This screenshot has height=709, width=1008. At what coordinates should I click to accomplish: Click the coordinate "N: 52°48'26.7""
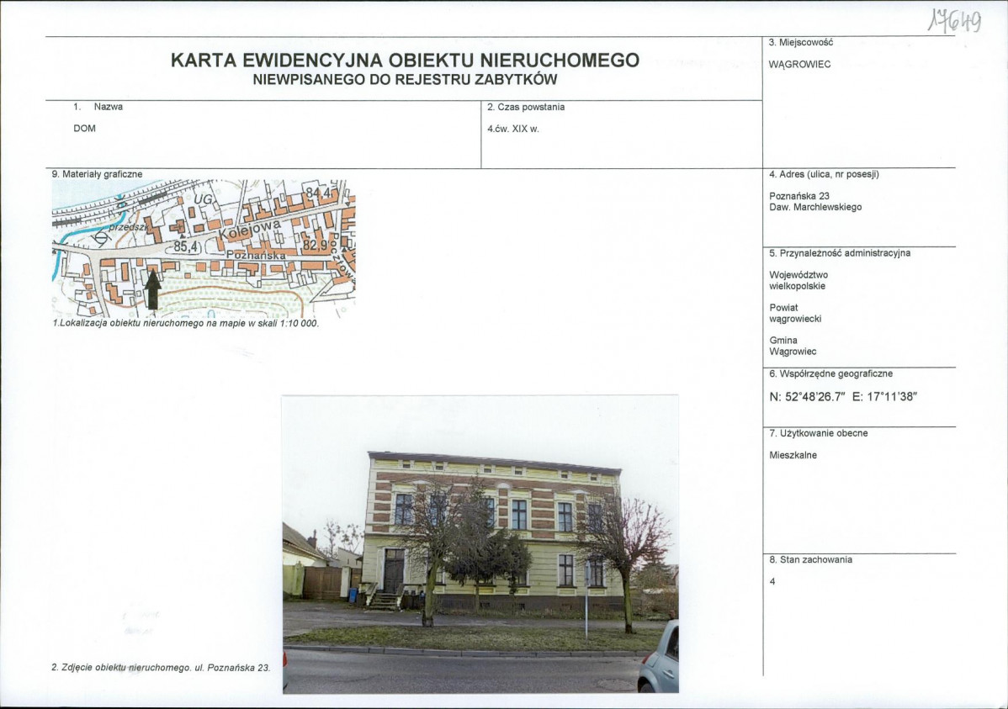point(806,397)
